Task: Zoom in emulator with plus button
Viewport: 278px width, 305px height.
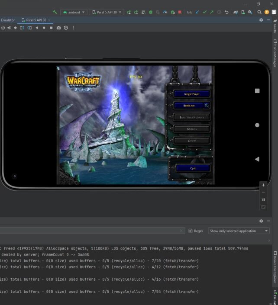Action: point(263,185)
